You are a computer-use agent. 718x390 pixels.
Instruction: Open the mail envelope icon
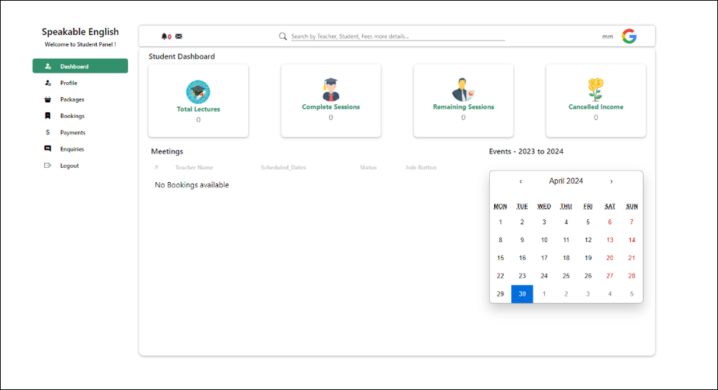[179, 36]
